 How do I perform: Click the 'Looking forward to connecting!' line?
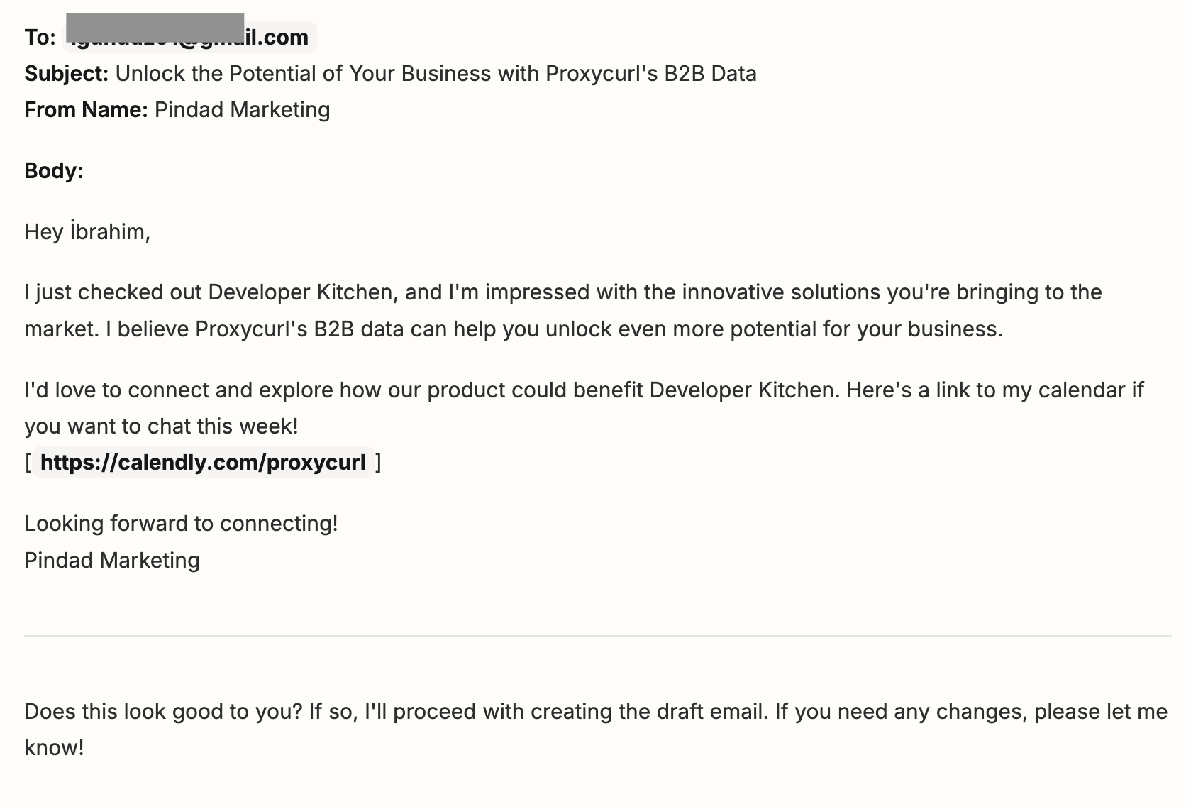[x=181, y=524]
